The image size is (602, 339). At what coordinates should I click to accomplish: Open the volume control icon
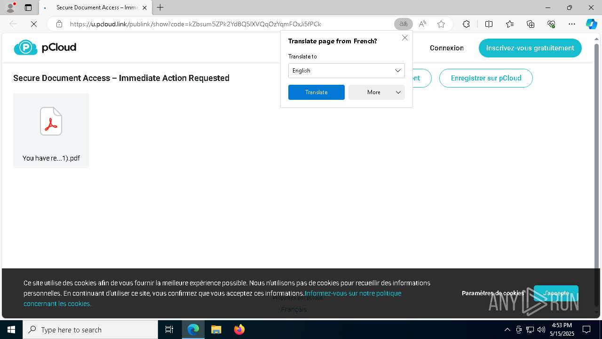pos(541,330)
